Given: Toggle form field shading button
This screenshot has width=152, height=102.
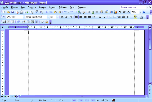Looking at the screenshot, I should [x=37, y=22].
